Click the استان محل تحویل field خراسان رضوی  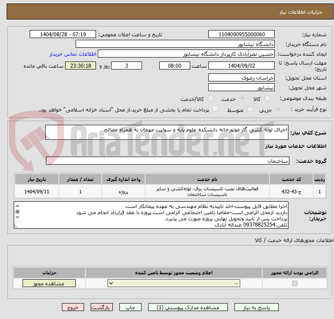pyautogui.click(x=242, y=78)
